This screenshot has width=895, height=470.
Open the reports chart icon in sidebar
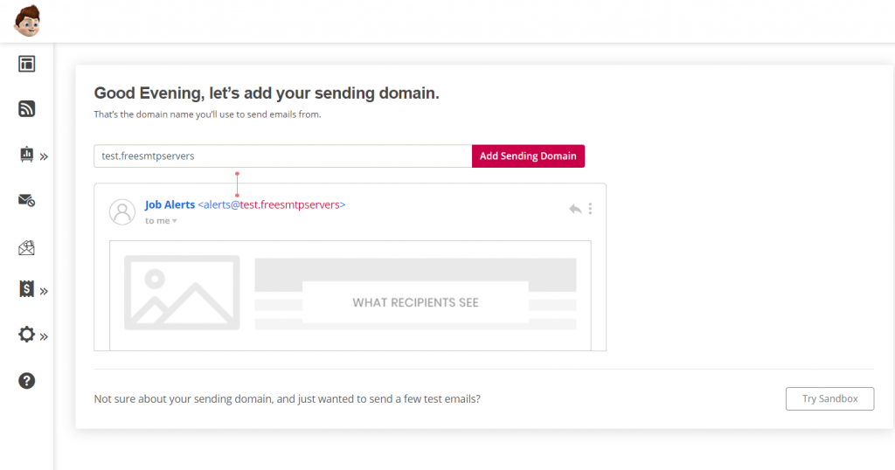(x=26, y=154)
